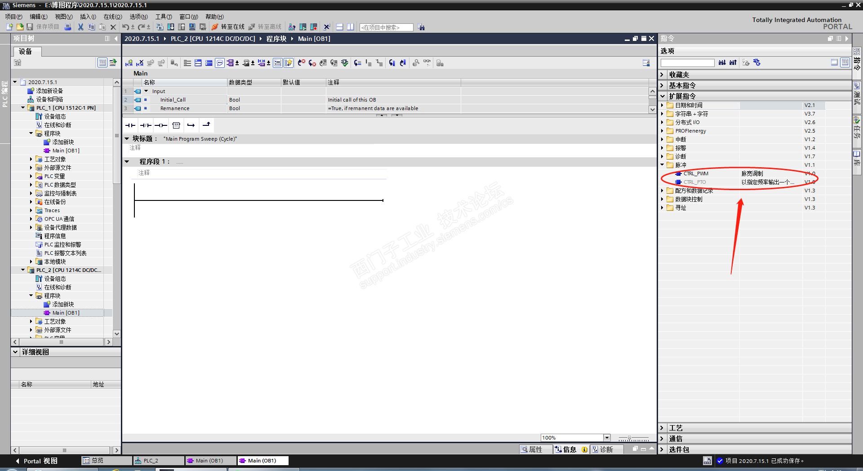Click the instruction search input field

point(687,63)
